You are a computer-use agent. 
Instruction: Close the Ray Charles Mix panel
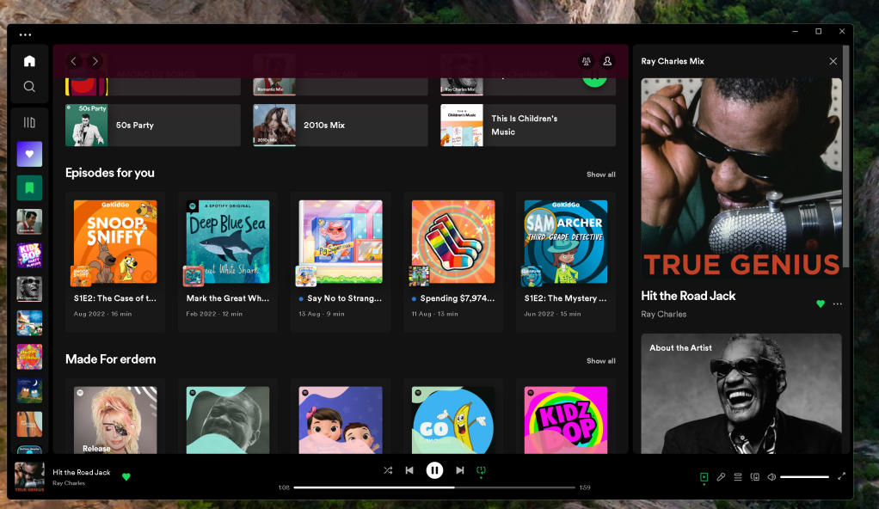coord(833,61)
